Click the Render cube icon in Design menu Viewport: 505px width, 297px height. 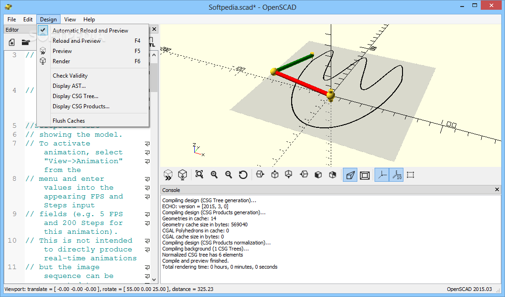(43, 61)
